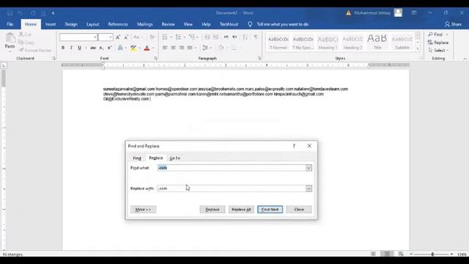Switch to the Find tab in dialog
Image resolution: width=469 pixels, height=264 pixels.
(137, 158)
